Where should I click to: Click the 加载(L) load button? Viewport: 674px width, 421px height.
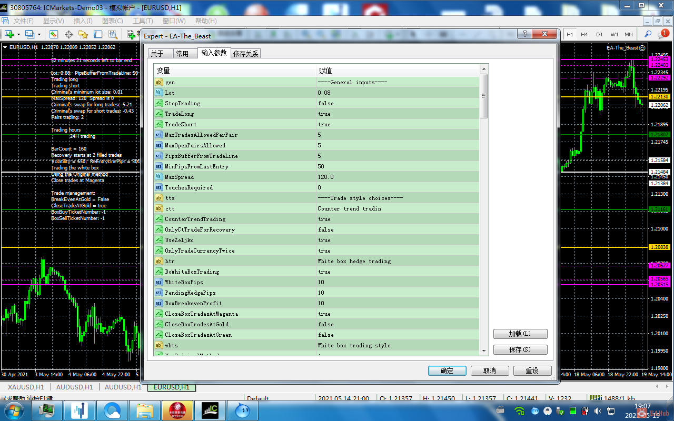pos(520,334)
